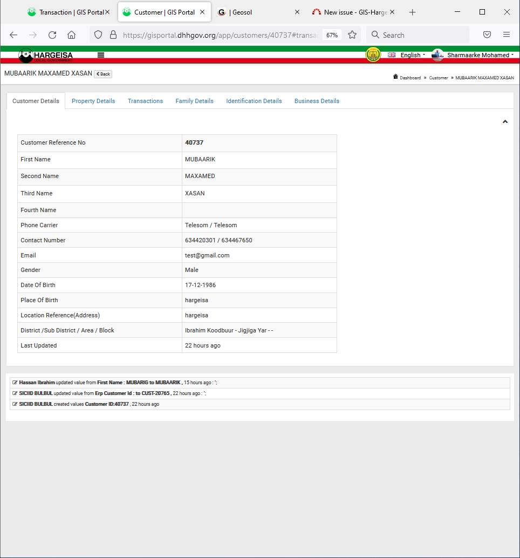This screenshot has width=520, height=558.
Task: Go to Customer breadcrumb link
Action: [439, 78]
